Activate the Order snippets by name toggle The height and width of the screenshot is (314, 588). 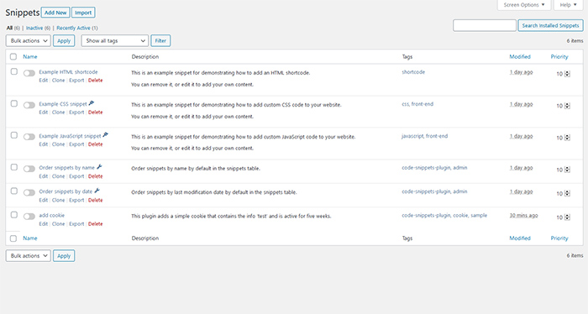pos(29,169)
